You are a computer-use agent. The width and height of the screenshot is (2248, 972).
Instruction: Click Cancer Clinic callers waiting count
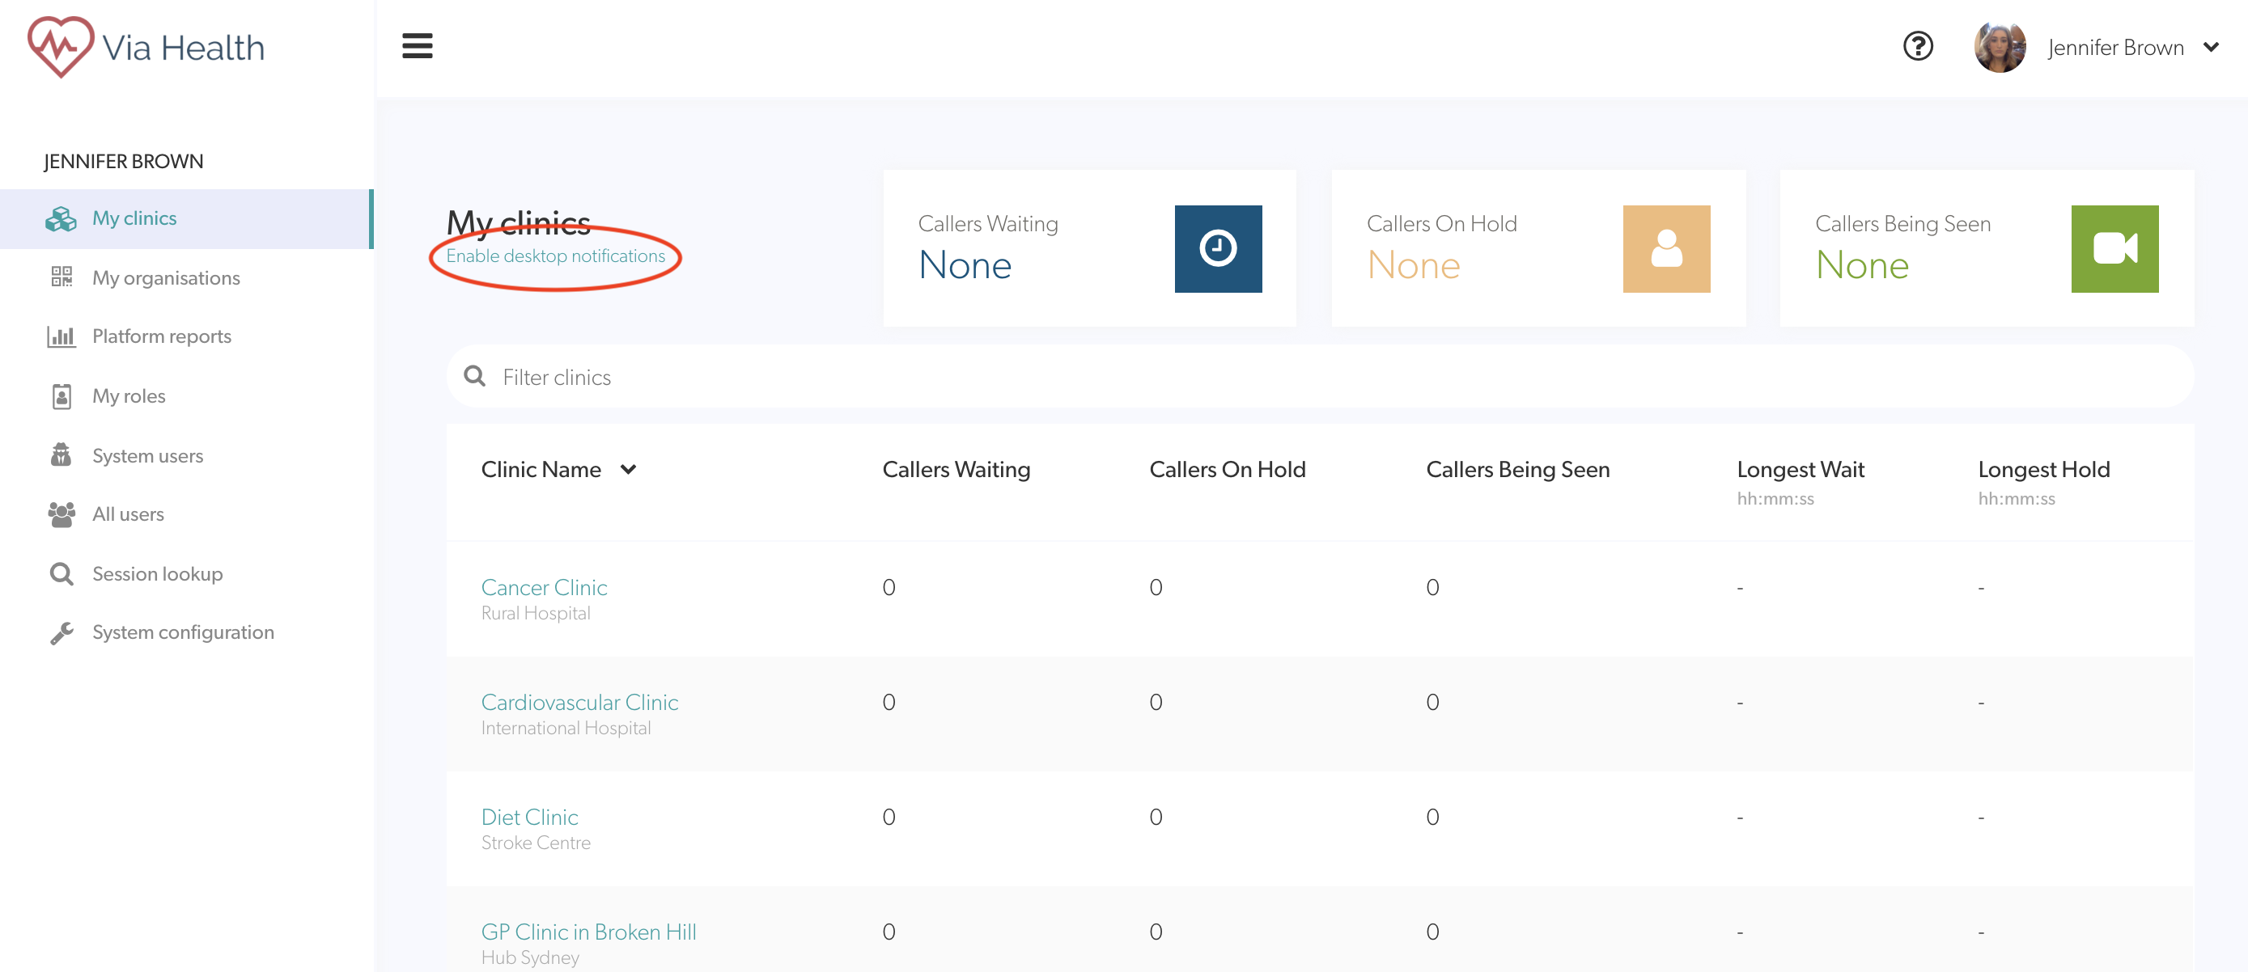pyautogui.click(x=889, y=588)
